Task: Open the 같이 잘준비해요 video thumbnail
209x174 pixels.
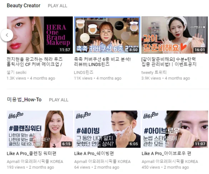Action: [x=175, y=35]
